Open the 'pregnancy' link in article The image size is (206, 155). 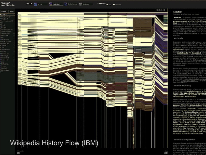tap(177, 21)
